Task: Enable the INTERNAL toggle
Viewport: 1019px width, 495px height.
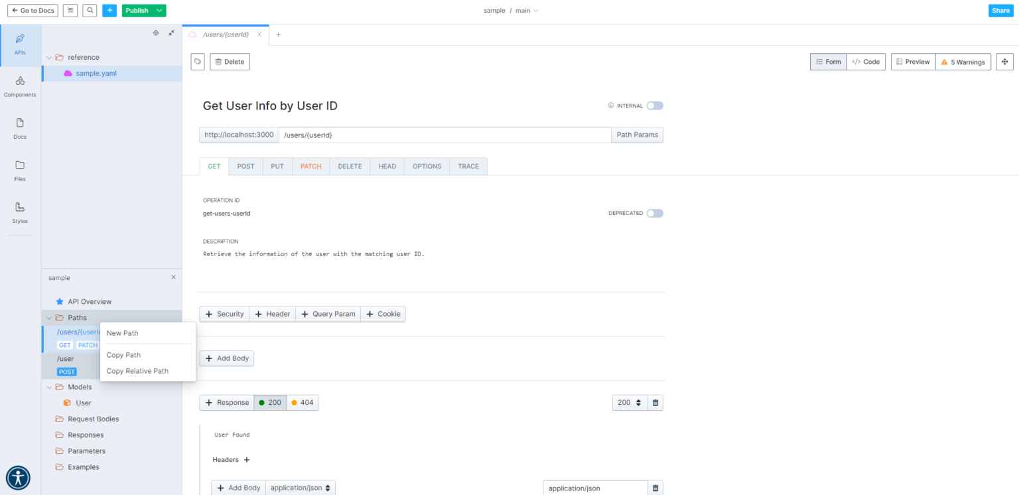Action: click(x=655, y=106)
